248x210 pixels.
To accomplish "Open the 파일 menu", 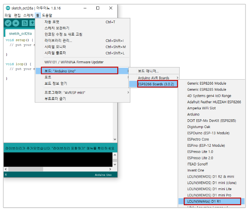I will 8,15.
